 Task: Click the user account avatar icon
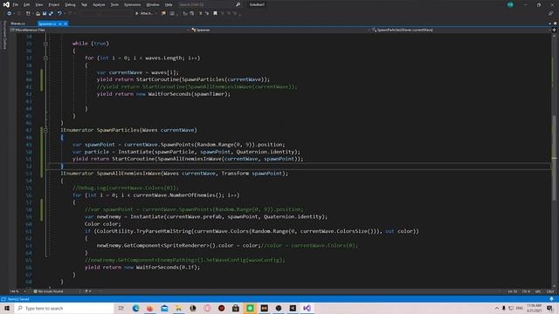click(x=510, y=4)
